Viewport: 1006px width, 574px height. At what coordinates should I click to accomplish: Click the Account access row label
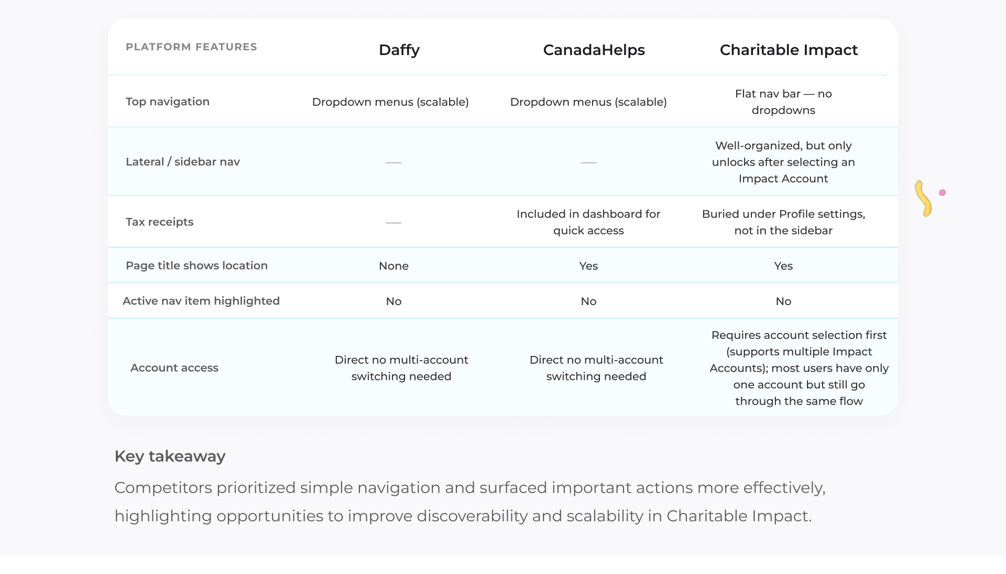pyautogui.click(x=174, y=367)
